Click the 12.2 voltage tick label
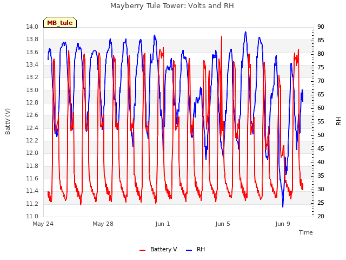346x260 pixels. [32, 140]
